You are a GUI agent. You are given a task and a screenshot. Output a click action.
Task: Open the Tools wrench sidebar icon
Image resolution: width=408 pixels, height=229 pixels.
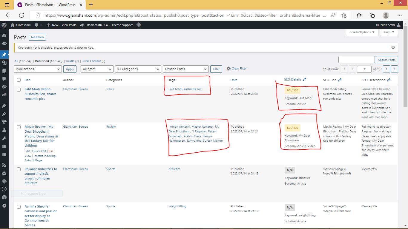pos(4,138)
